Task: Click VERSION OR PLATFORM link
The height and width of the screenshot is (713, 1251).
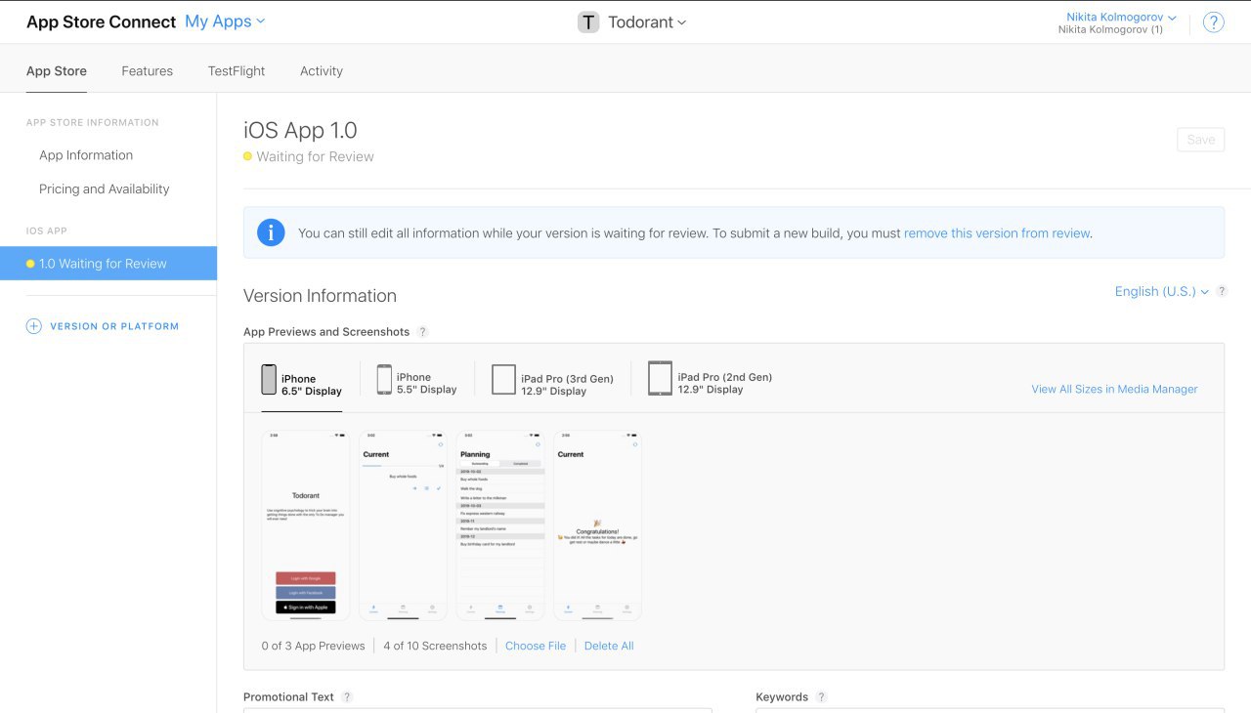Action: (114, 326)
